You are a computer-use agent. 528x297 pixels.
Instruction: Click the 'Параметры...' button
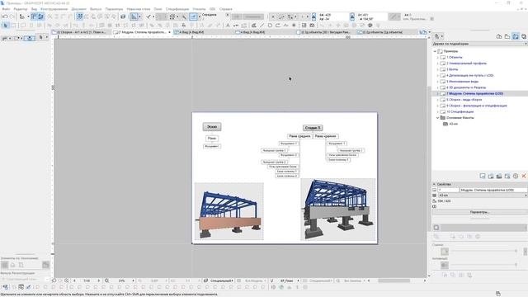point(479,212)
